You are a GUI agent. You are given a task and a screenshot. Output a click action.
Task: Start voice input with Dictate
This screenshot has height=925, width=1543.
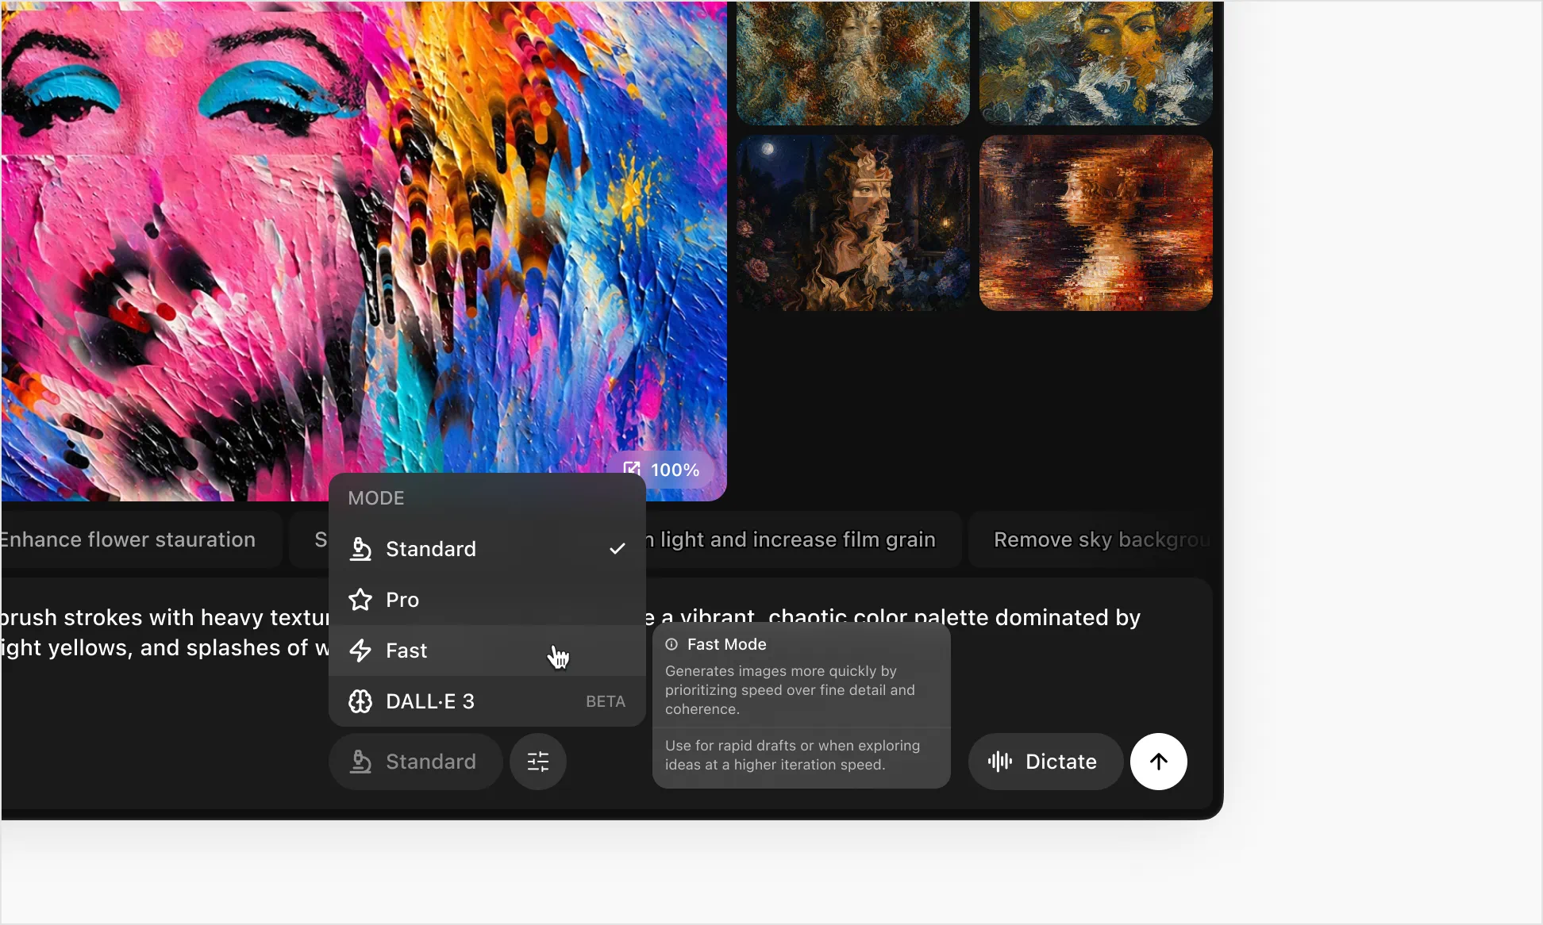coord(1045,762)
